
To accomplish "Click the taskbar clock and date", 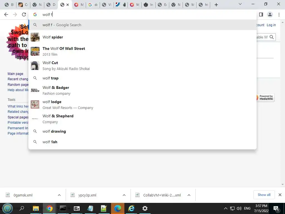I will click(x=261, y=208).
